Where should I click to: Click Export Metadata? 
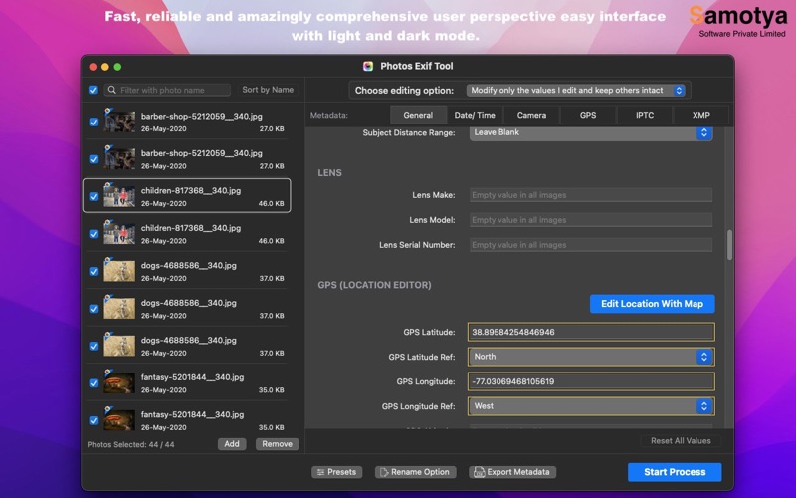click(x=512, y=472)
